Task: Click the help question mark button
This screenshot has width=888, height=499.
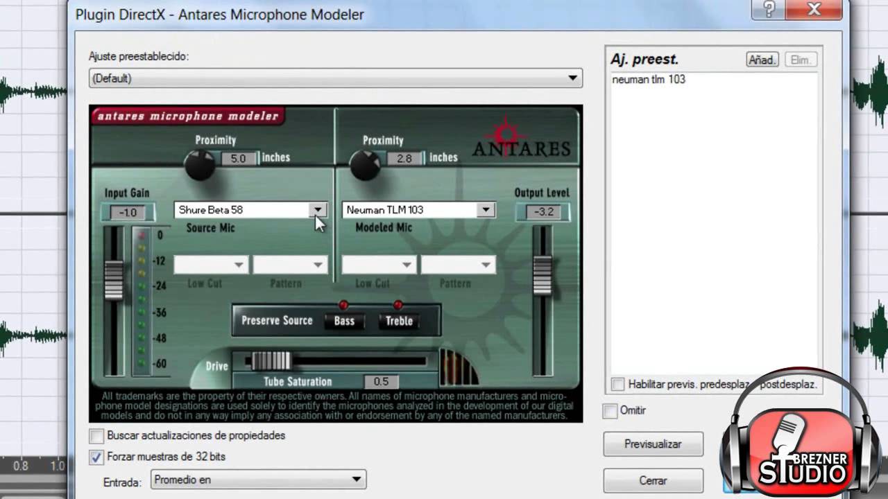Action: [769, 9]
